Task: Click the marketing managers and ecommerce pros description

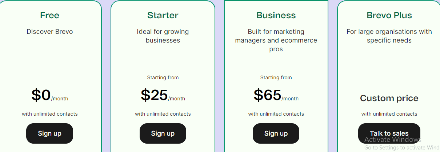Action: (x=276, y=40)
